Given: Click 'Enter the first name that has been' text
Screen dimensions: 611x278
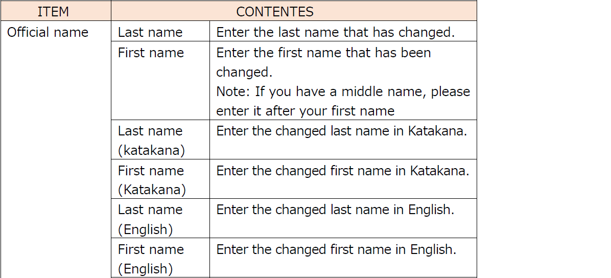Looking at the screenshot, I should click(323, 52).
